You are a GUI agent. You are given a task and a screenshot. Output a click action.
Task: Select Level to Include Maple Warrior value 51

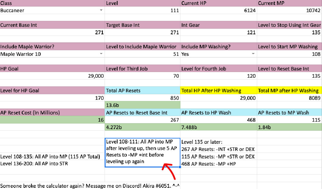click(143, 54)
